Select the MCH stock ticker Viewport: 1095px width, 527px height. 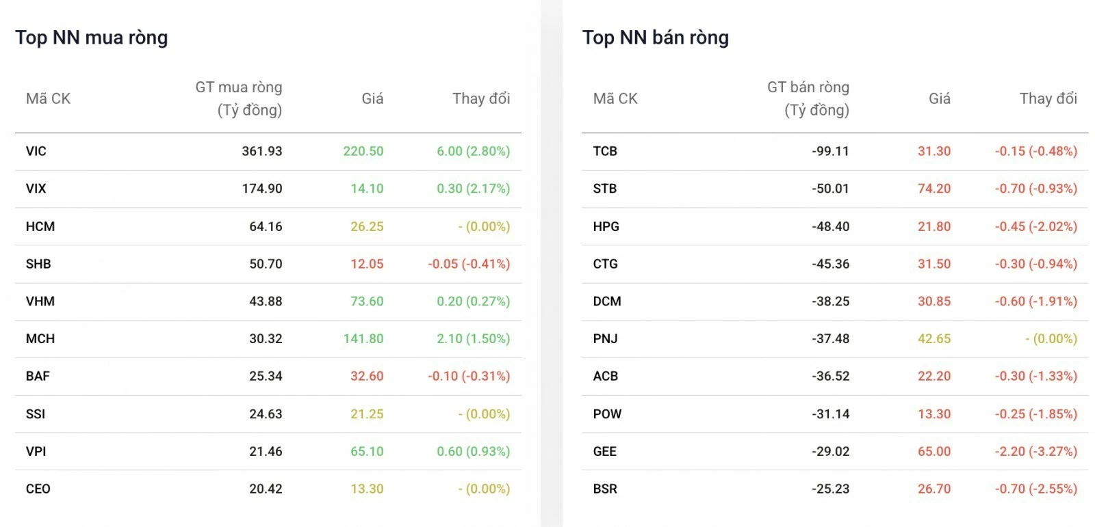(x=40, y=339)
